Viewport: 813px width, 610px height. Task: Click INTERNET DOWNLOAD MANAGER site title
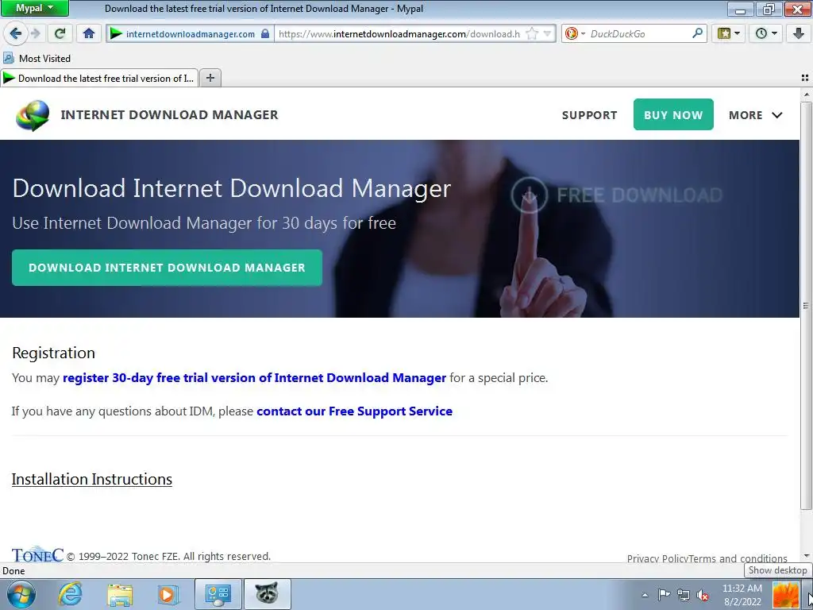tap(170, 114)
